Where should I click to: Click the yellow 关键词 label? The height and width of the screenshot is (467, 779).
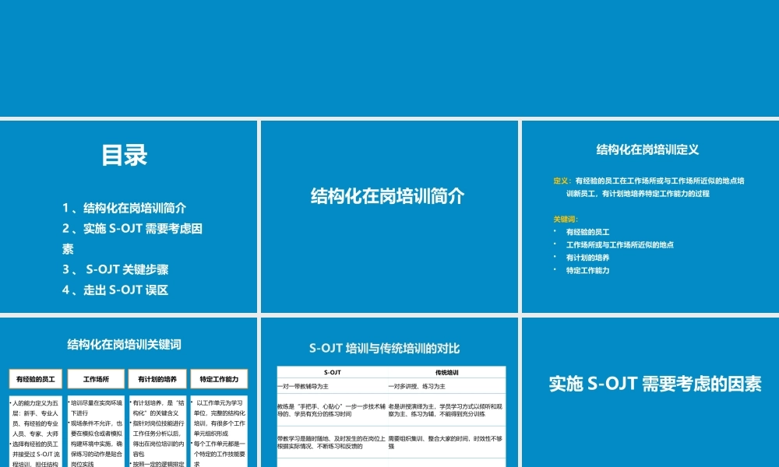tap(566, 219)
